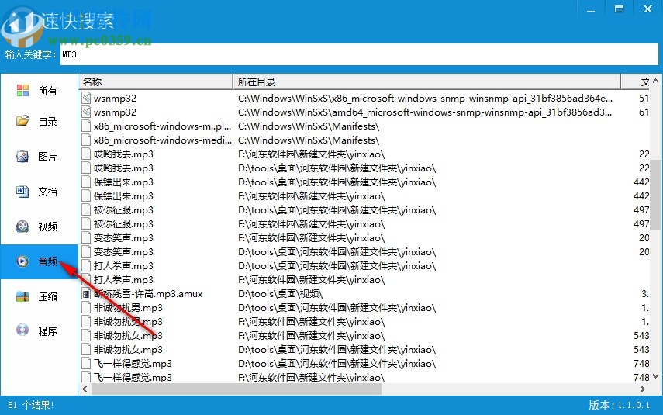This screenshot has width=663, height=415.
Task: Click the 81 个结果 status text
Action: [x=31, y=405]
